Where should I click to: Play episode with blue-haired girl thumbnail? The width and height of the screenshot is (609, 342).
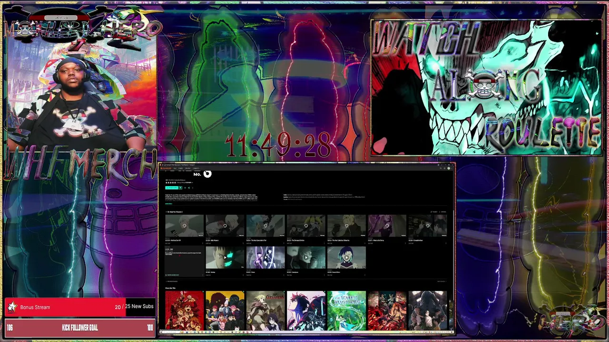coord(346,257)
